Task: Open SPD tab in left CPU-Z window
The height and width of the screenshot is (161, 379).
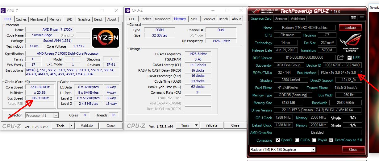Action: (69, 19)
